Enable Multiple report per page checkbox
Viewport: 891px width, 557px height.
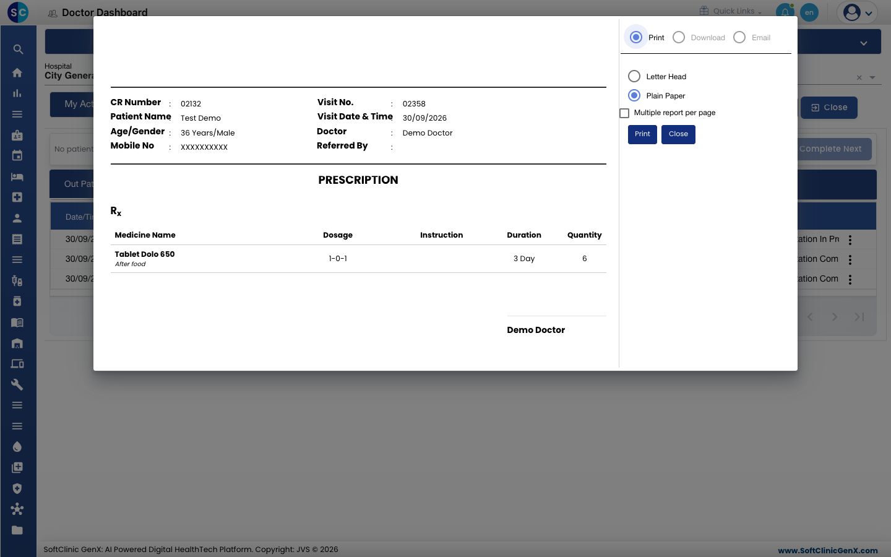pyautogui.click(x=624, y=113)
